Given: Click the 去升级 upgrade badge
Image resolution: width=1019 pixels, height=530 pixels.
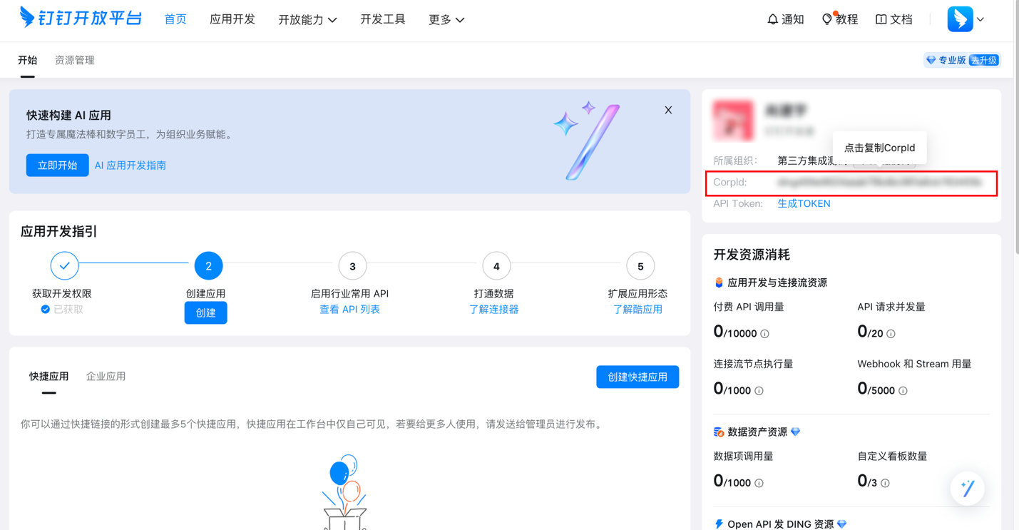Looking at the screenshot, I should 984,61.
